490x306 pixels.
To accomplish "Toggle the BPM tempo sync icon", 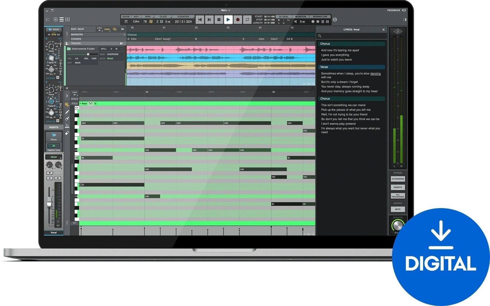I will point(151,21).
